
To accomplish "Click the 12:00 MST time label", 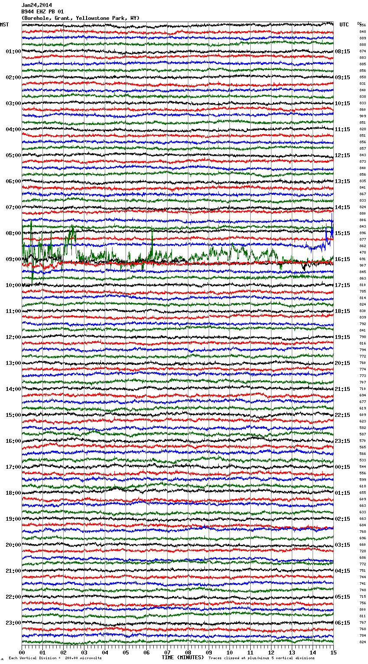I will point(13,337).
